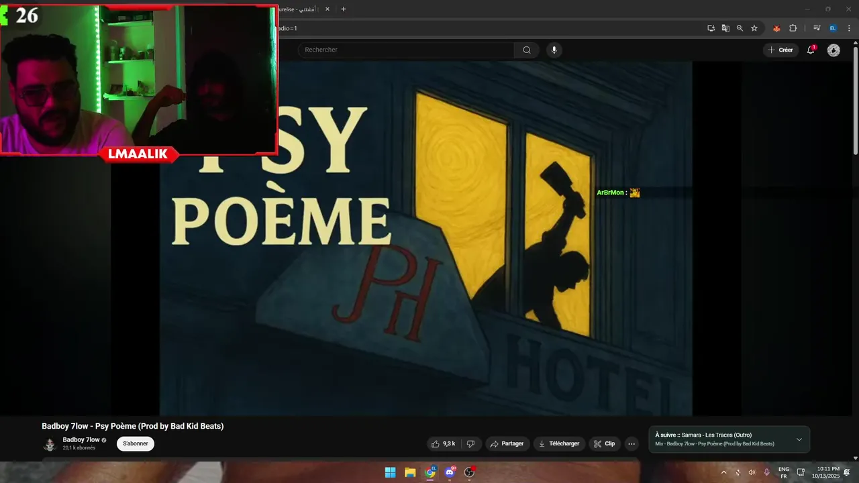Open the clock showing 10:11 PM
The width and height of the screenshot is (859, 483).
[x=825, y=472]
